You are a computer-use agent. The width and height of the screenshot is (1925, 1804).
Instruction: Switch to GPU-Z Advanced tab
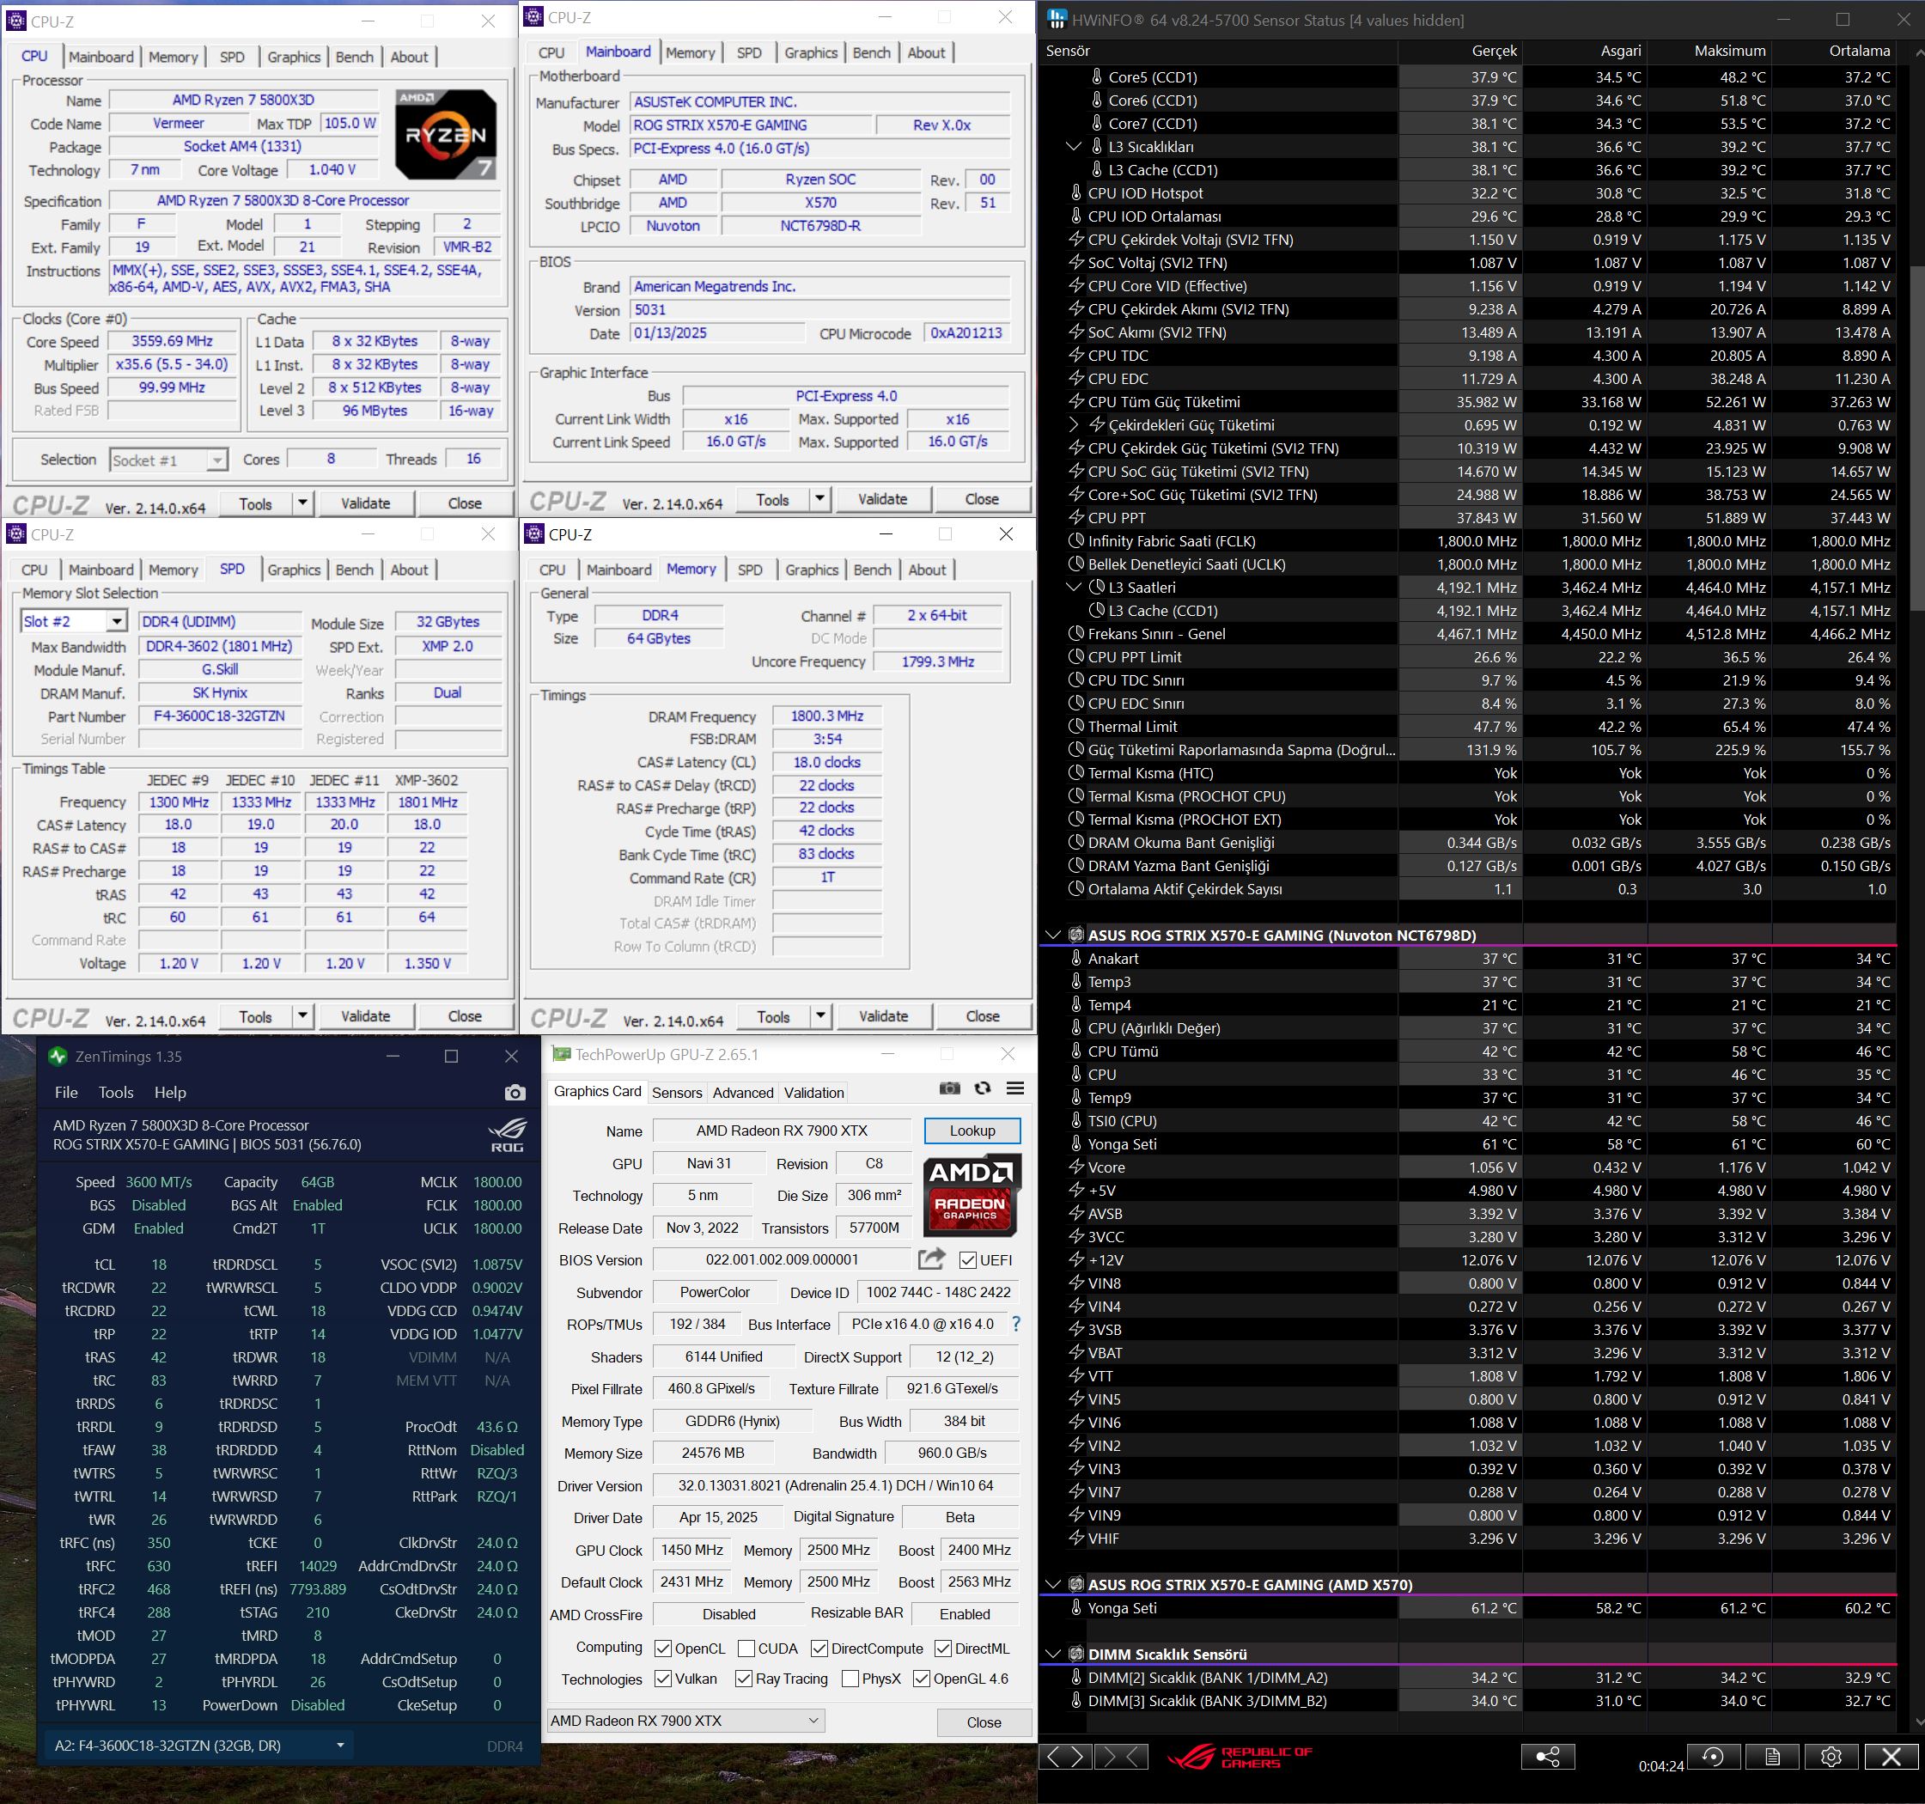(743, 1092)
